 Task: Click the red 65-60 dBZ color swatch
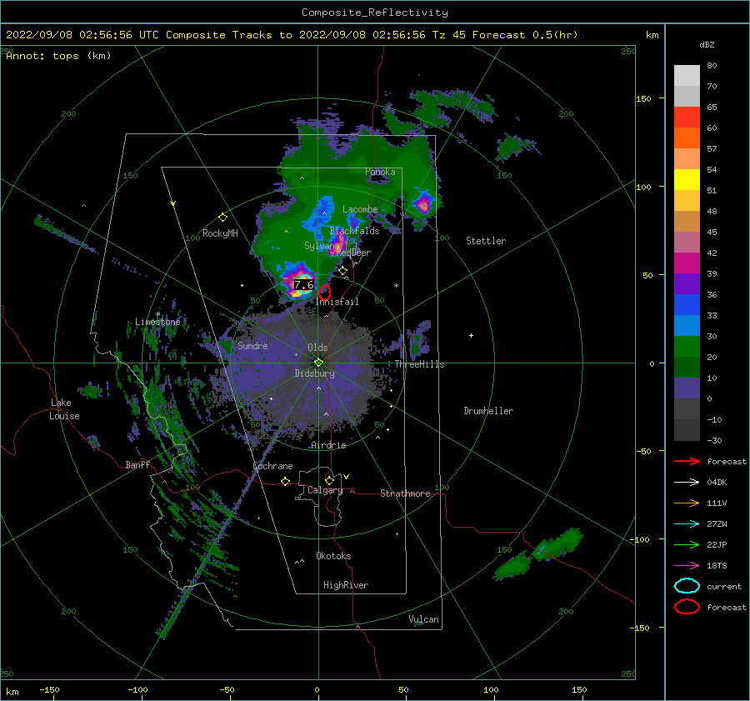(x=687, y=118)
